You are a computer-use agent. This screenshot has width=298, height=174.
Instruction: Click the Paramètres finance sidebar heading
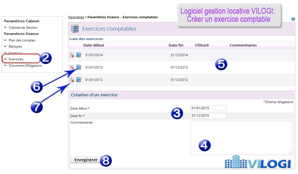click(21, 34)
